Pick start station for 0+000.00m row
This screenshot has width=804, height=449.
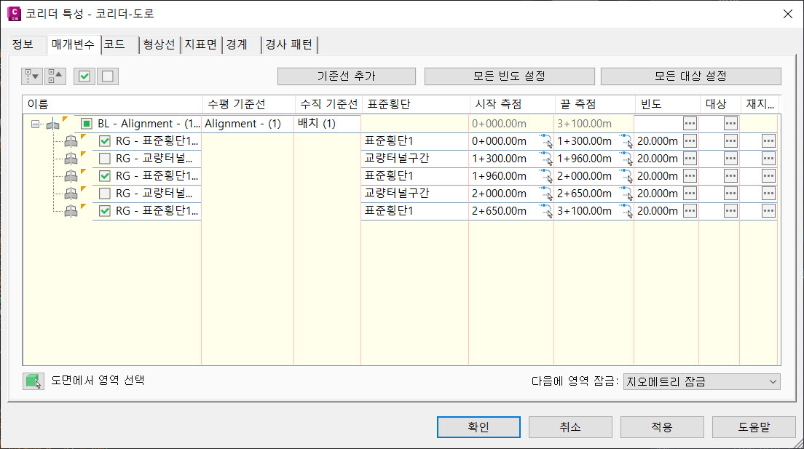click(x=546, y=141)
